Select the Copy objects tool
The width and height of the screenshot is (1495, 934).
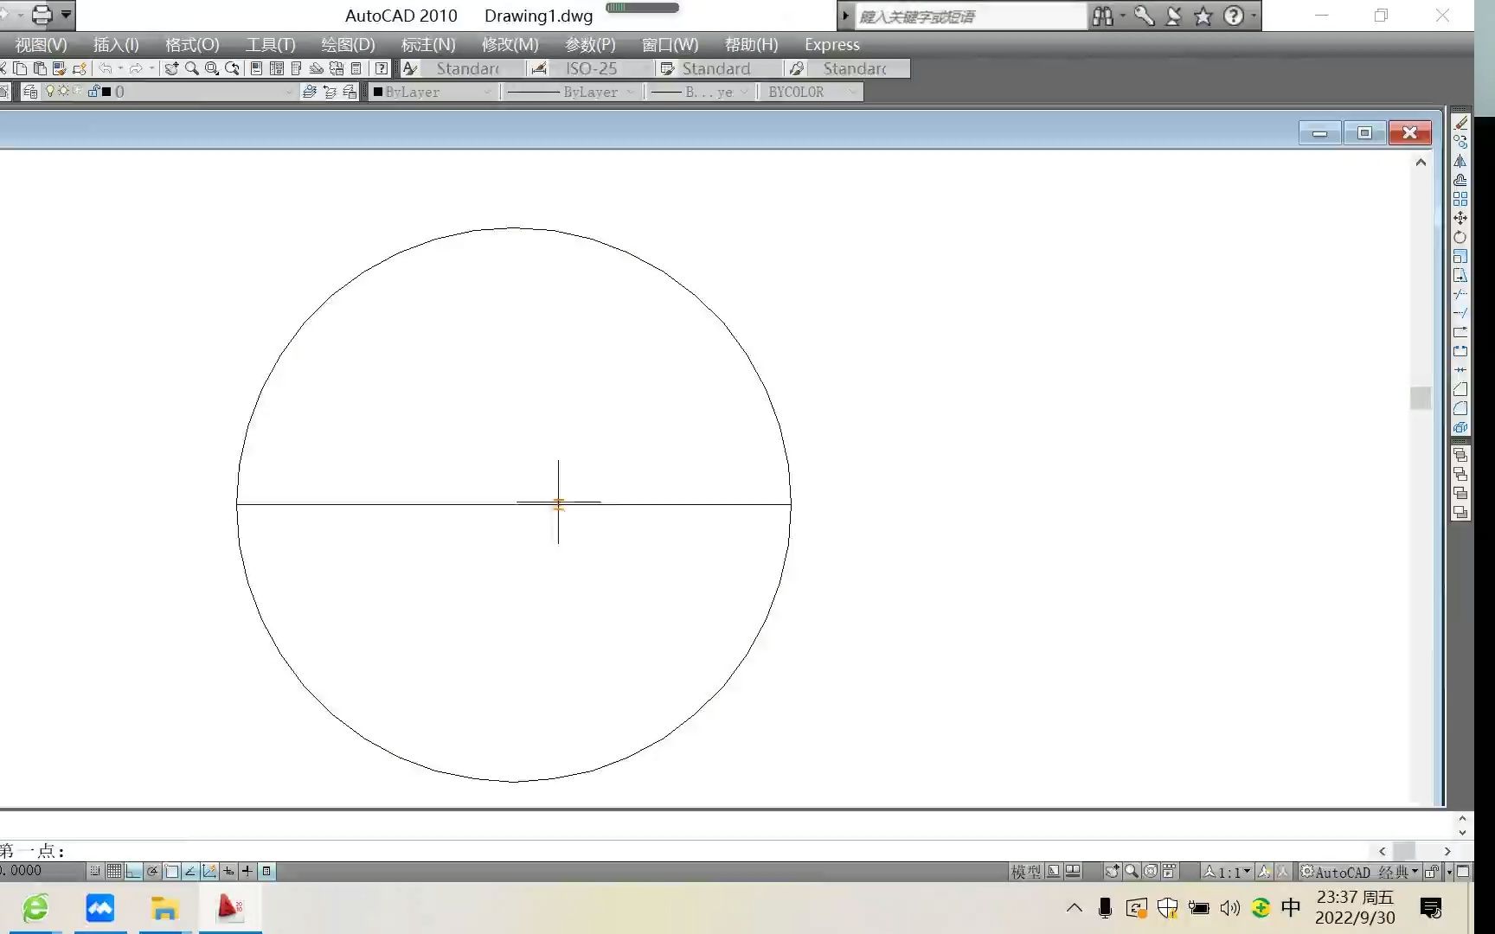tap(1460, 142)
